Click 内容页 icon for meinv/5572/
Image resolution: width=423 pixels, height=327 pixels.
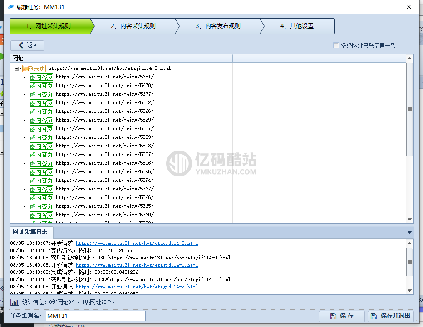pos(41,103)
